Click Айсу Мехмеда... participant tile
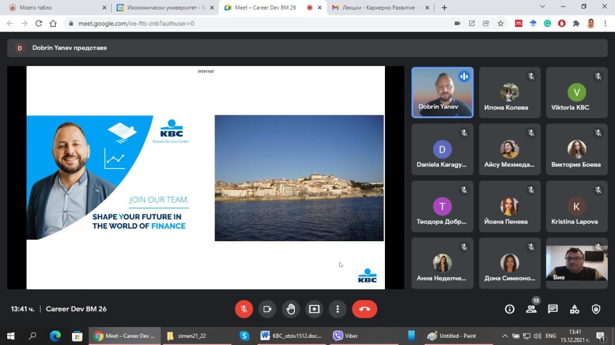Image resolution: width=615 pixels, height=345 pixels. (509, 149)
